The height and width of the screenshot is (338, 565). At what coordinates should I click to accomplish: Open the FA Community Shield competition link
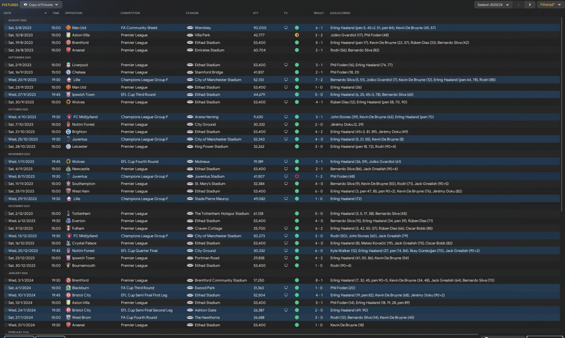pyautogui.click(x=139, y=28)
